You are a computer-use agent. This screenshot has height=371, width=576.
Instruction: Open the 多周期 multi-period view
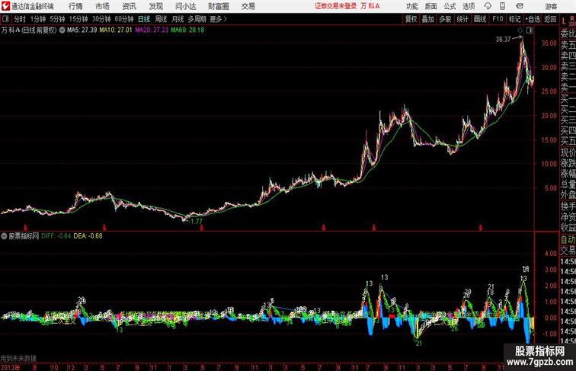coord(197,19)
